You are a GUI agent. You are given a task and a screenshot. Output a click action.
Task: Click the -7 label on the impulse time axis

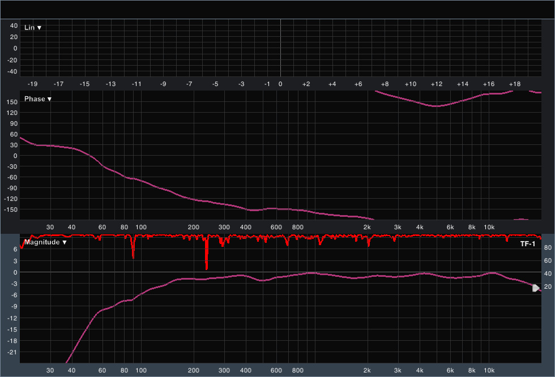tap(189, 84)
